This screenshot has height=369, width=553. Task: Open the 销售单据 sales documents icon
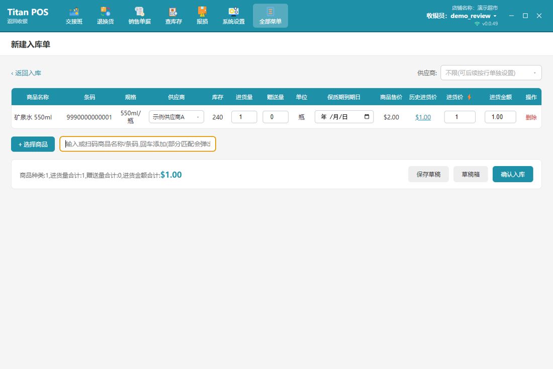(x=140, y=16)
